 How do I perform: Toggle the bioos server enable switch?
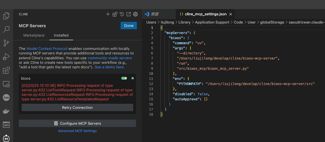click(124, 78)
